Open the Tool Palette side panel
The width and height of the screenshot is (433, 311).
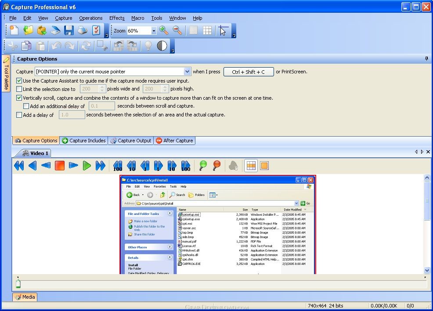pyautogui.click(x=6, y=74)
